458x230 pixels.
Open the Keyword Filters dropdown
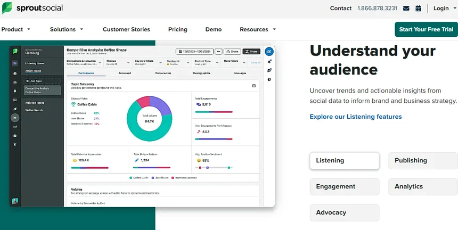tap(149, 62)
